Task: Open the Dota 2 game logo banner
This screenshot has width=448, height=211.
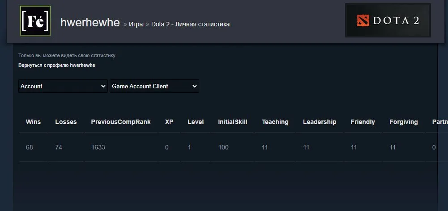Action: pos(388,20)
